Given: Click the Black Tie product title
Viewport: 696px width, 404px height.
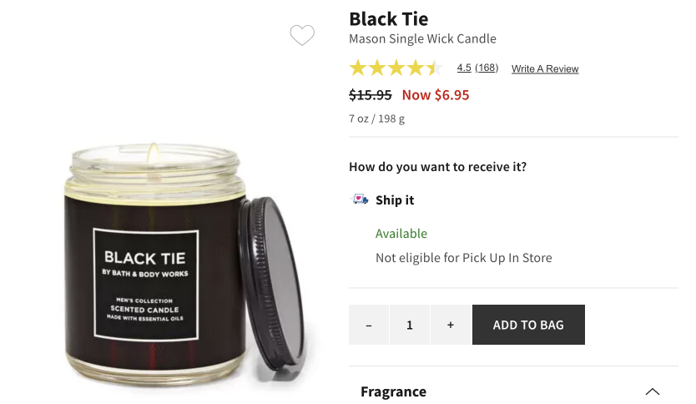Looking at the screenshot, I should click(389, 18).
